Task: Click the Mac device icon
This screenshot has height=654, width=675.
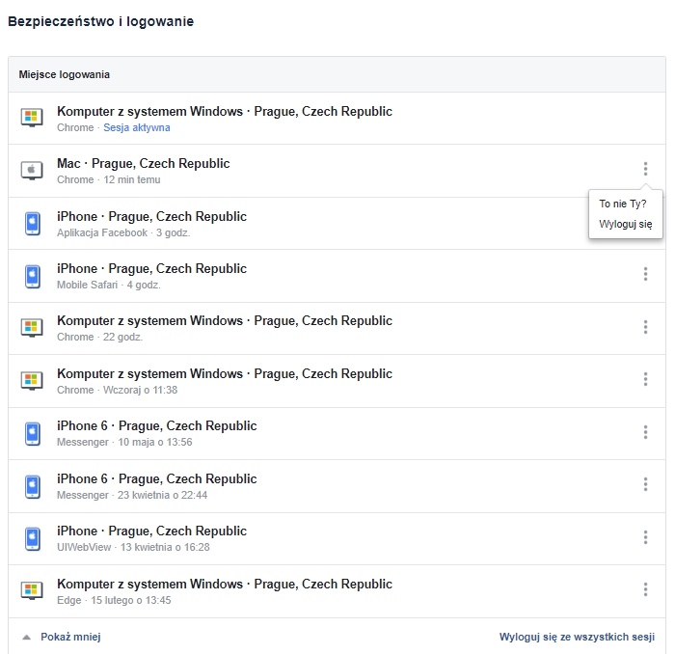Action: [32, 171]
